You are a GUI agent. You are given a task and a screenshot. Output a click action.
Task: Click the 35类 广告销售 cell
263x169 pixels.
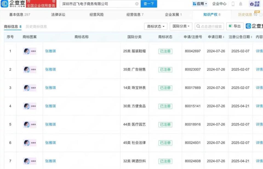point(134,69)
